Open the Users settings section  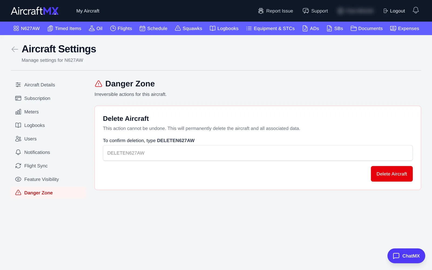49,139
